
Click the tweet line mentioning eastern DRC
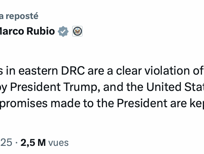click(x=102, y=71)
